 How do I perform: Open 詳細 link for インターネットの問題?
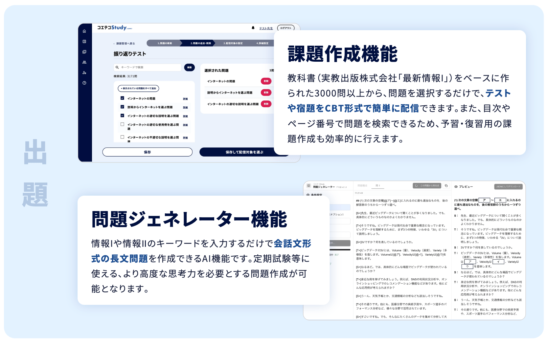point(185,99)
